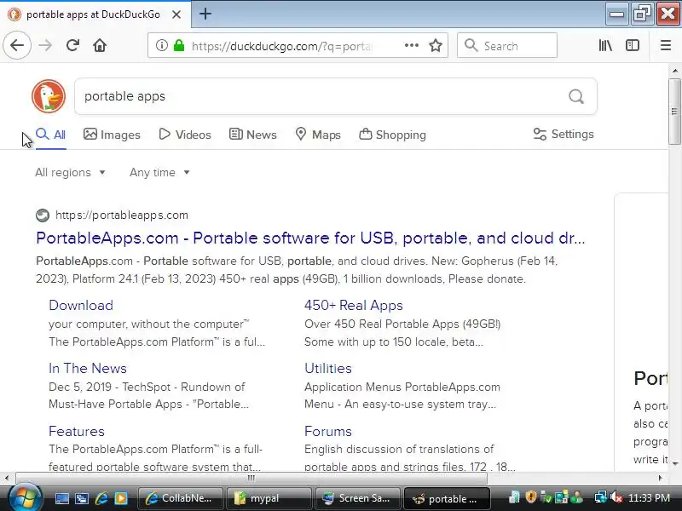Switch to News results tab
The width and height of the screenshot is (682, 511).
click(x=252, y=135)
